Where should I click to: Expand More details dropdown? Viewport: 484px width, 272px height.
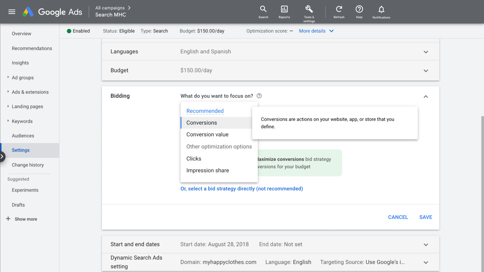click(x=316, y=31)
